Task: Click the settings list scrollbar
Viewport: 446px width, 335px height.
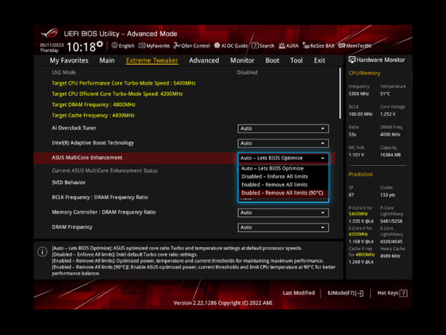Action: [340, 93]
